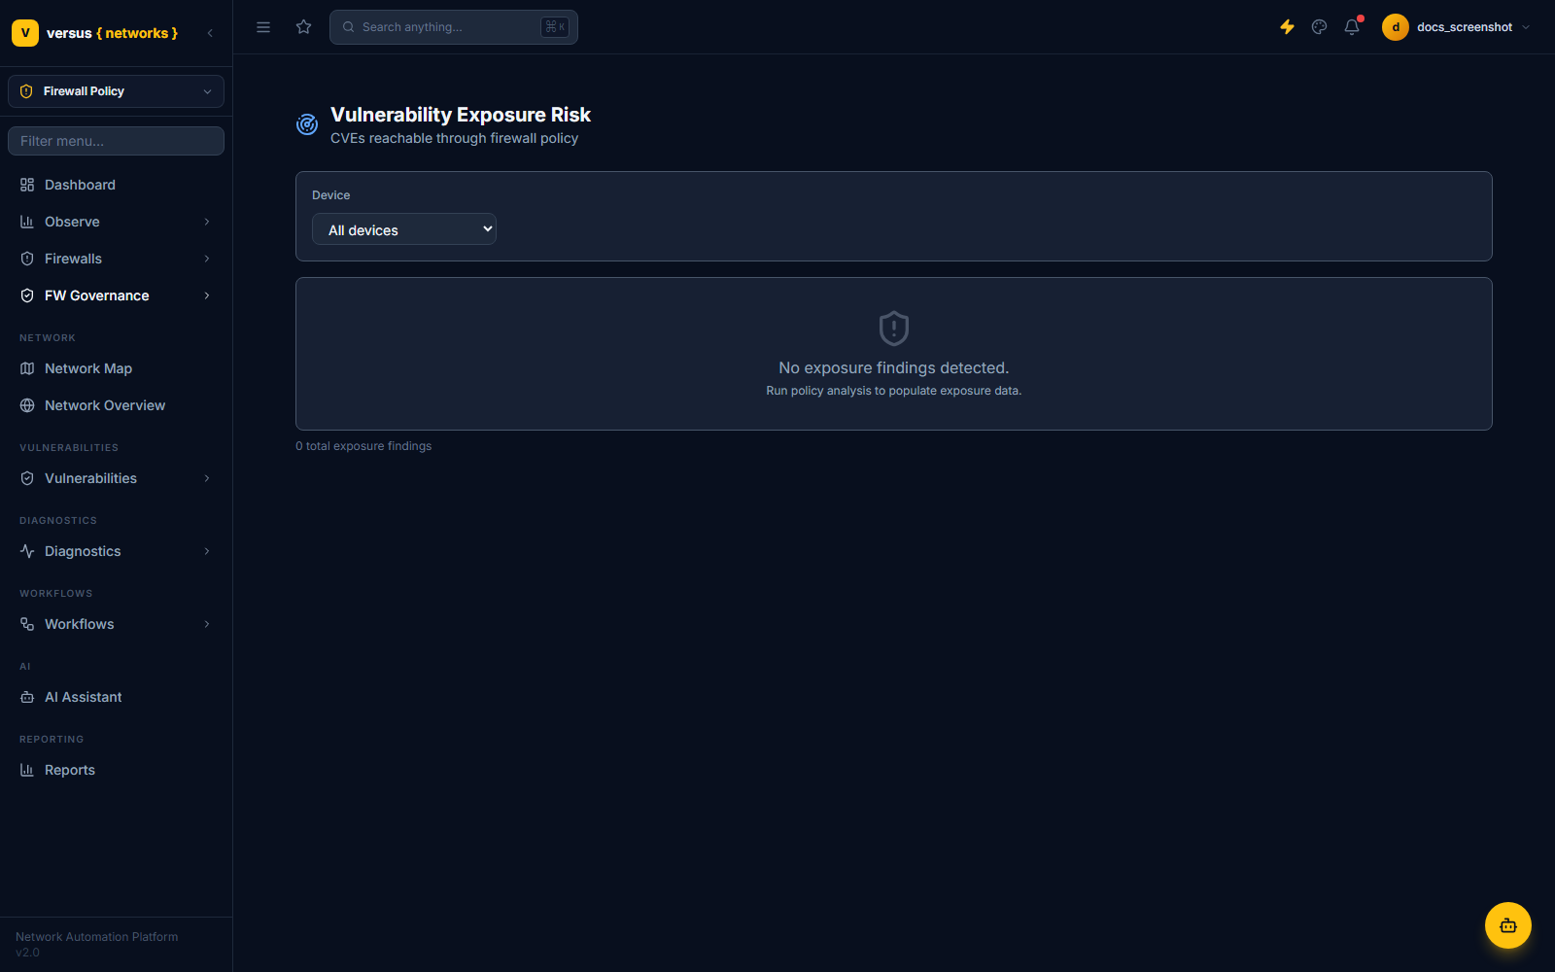
Task: Toggle the hamburger menu icon
Action: tap(263, 27)
